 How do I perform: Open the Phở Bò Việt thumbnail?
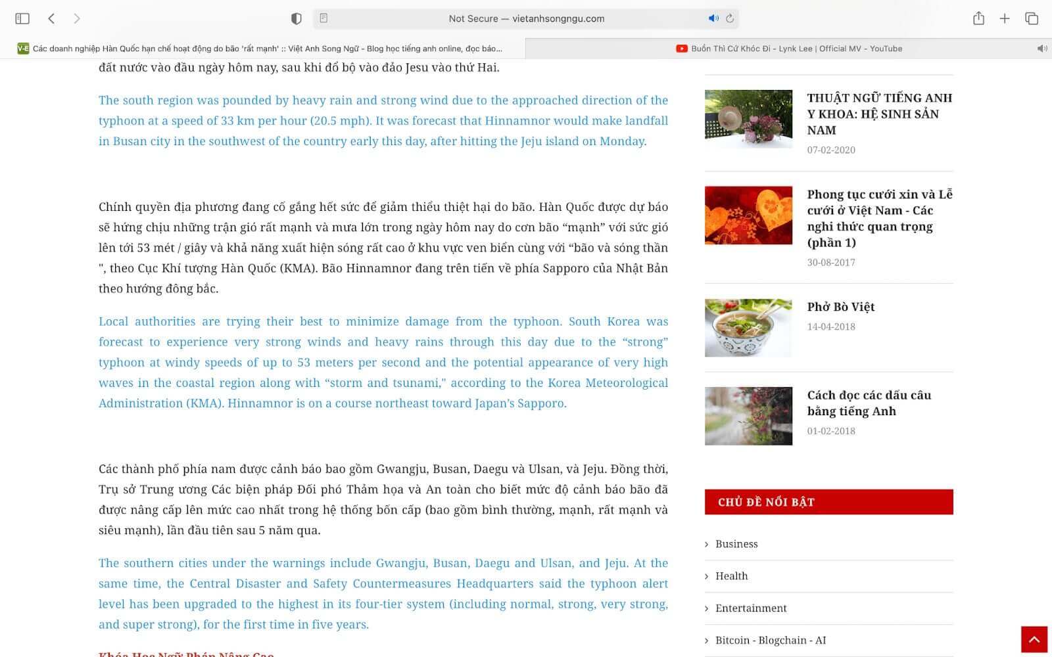tap(748, 328)
